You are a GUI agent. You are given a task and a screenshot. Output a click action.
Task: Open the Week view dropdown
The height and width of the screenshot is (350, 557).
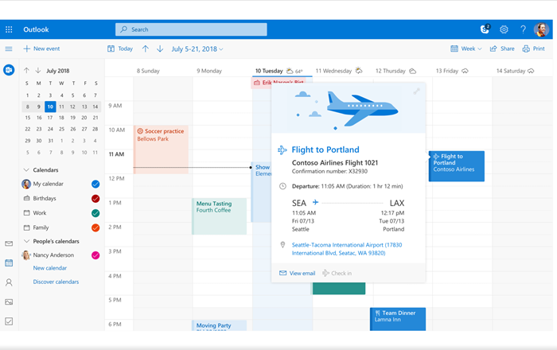(466, 49)
